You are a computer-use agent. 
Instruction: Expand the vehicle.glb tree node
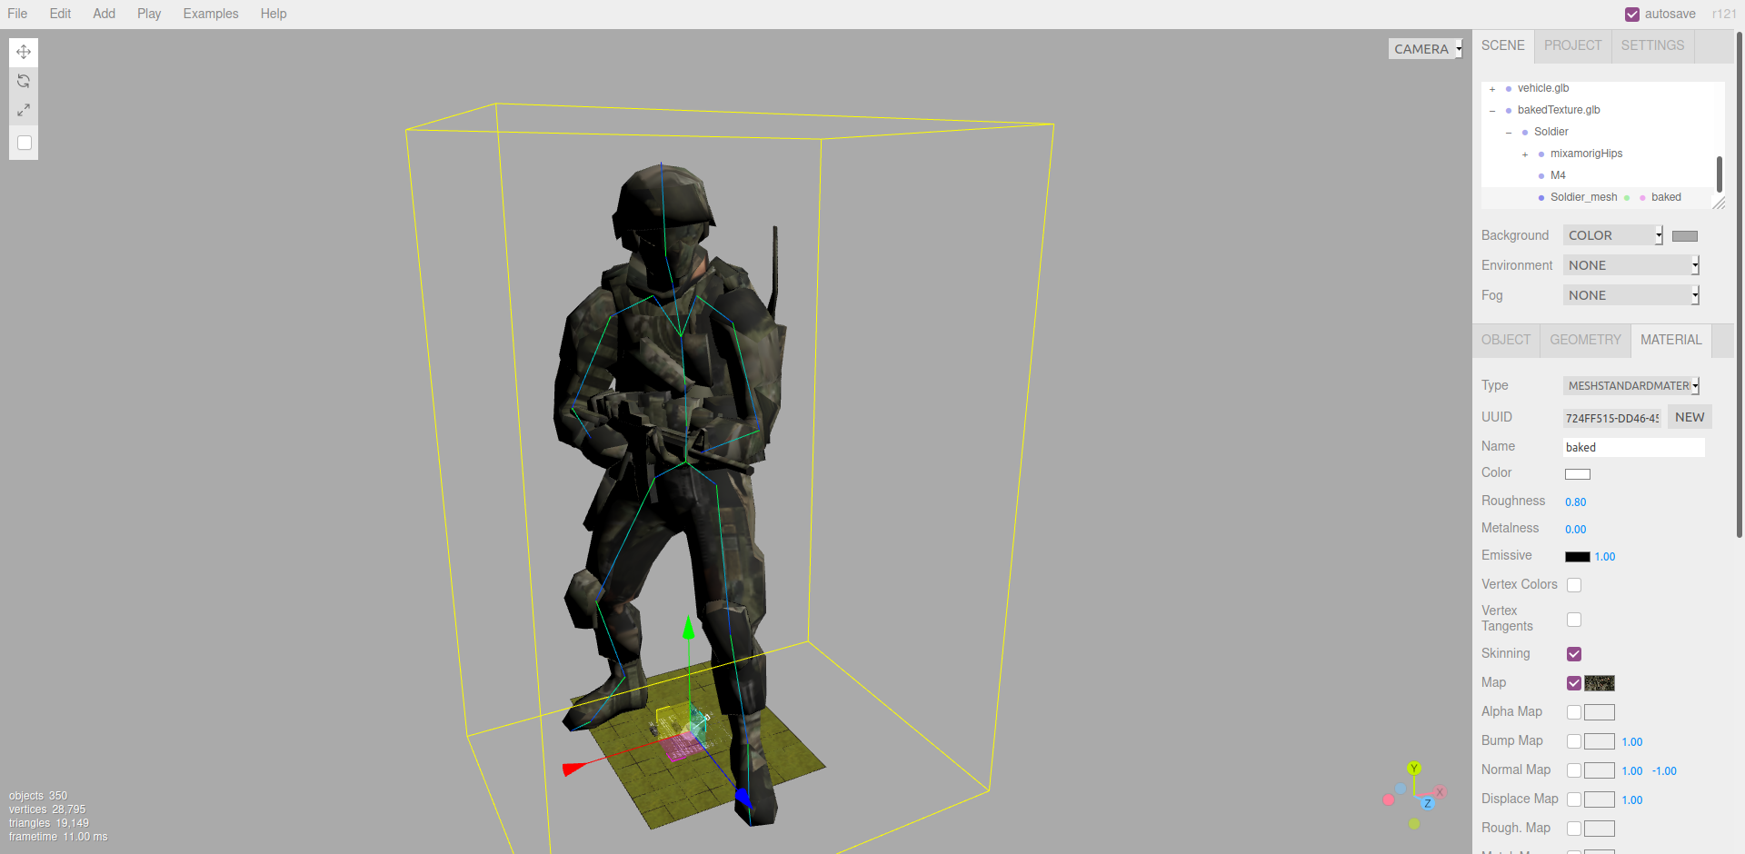pyautogui.click(x=1492, y=88)
